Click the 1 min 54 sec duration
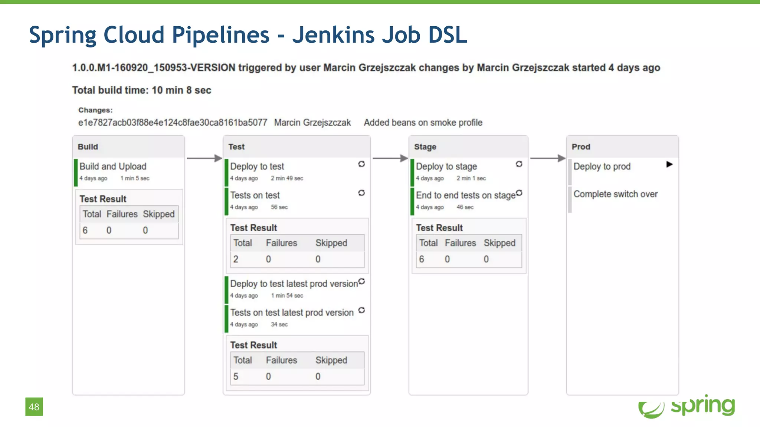This screenshot has height=427, width=760. click(x=287, y=295)
